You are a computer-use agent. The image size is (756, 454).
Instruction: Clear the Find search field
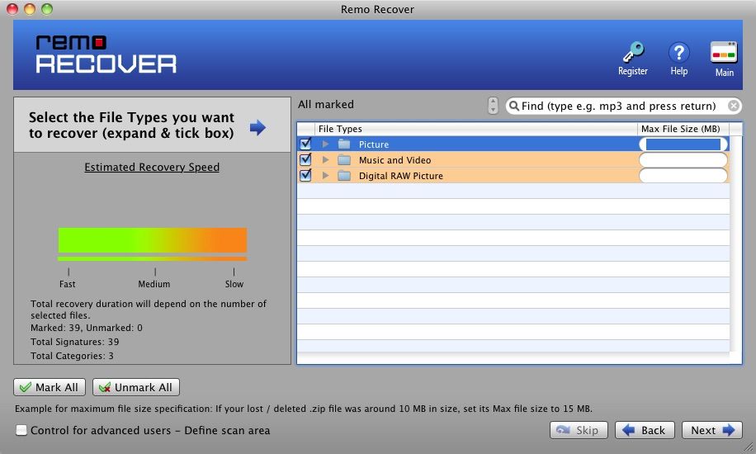click(x=734, y=106)
